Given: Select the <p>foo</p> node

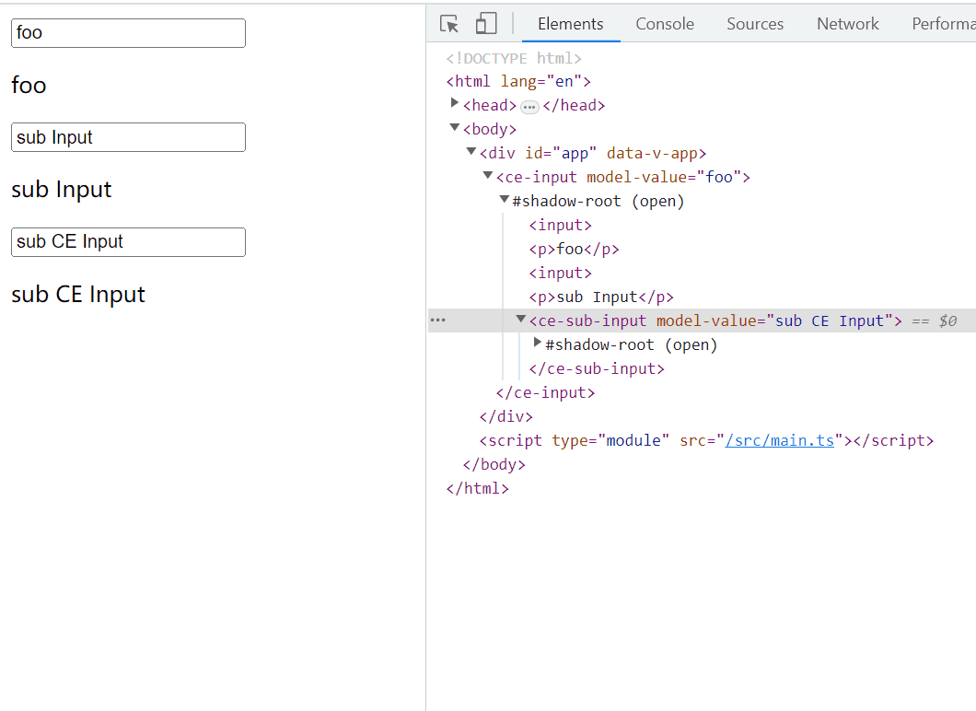Looking at the screenshot, I should pos(574,249).
